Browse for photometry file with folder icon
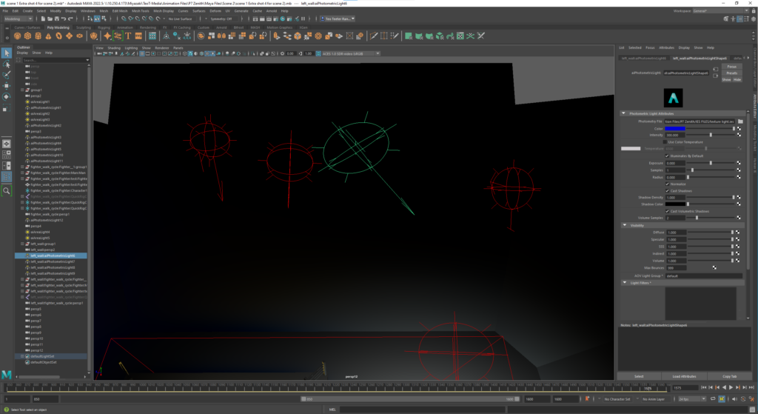Viewport: 758px width, 414px height. pos(740,121)
